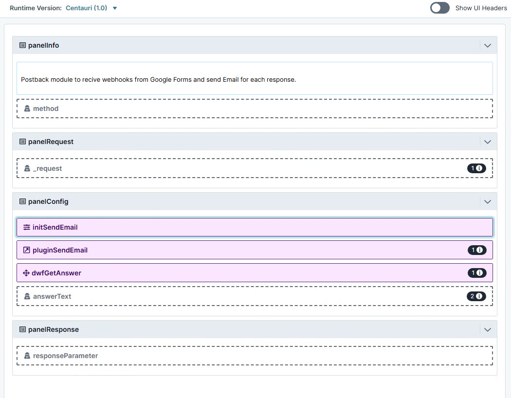The image size is (511, 398).
Task: Click the info badge on answerText
Action: coord(476,296)
